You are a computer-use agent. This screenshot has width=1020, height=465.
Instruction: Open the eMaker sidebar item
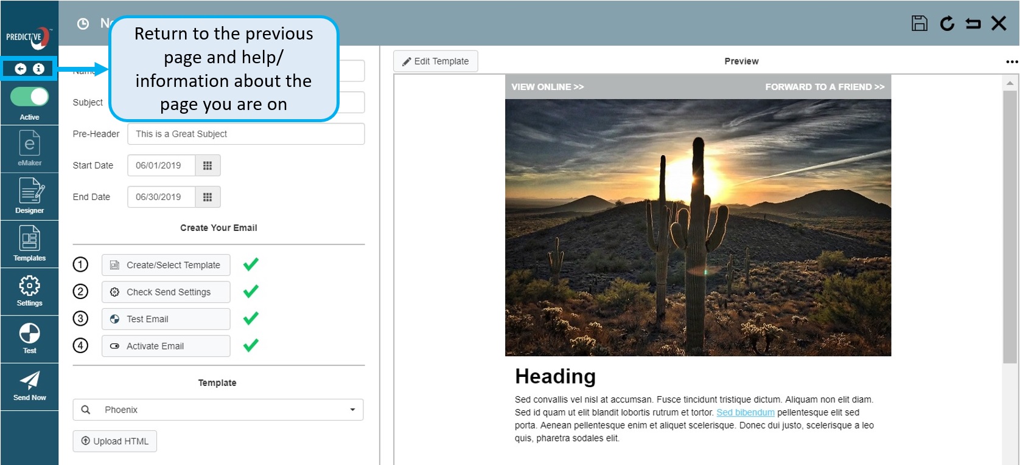tap(29, 149)
